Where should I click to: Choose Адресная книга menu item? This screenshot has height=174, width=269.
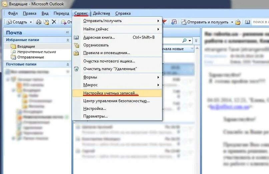coord(117,37)
